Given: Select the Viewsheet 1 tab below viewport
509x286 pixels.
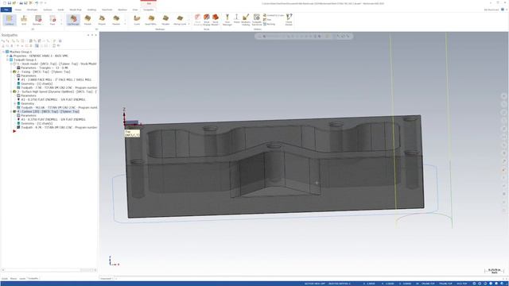Looking at the screenshot, I should coord(106,279).
